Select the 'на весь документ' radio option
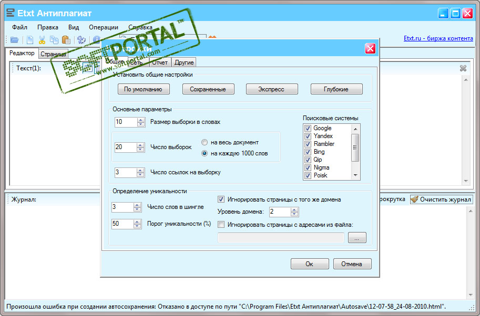The image size is (480, 316). pos(205,142)
